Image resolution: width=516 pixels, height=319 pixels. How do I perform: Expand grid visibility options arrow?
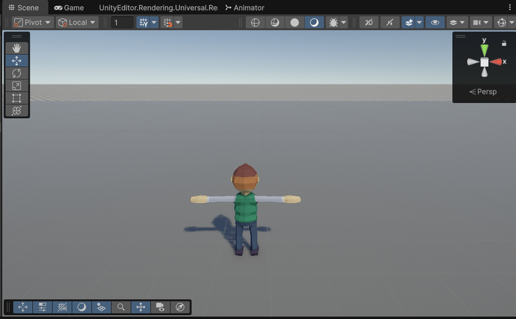point(154,23)
